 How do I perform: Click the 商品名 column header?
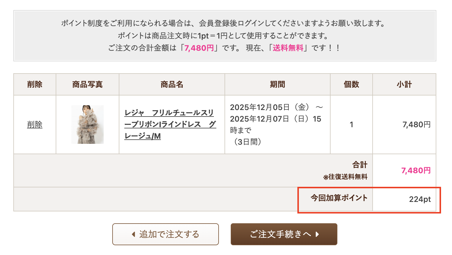point(172,85)
